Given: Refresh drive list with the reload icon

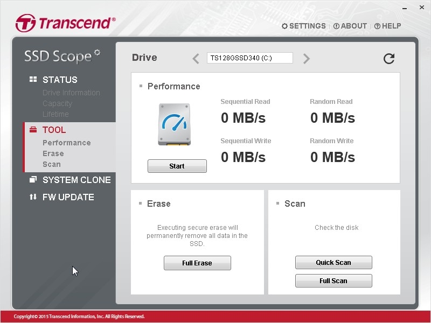Looking at the screenshot, I should coord(389,59).
